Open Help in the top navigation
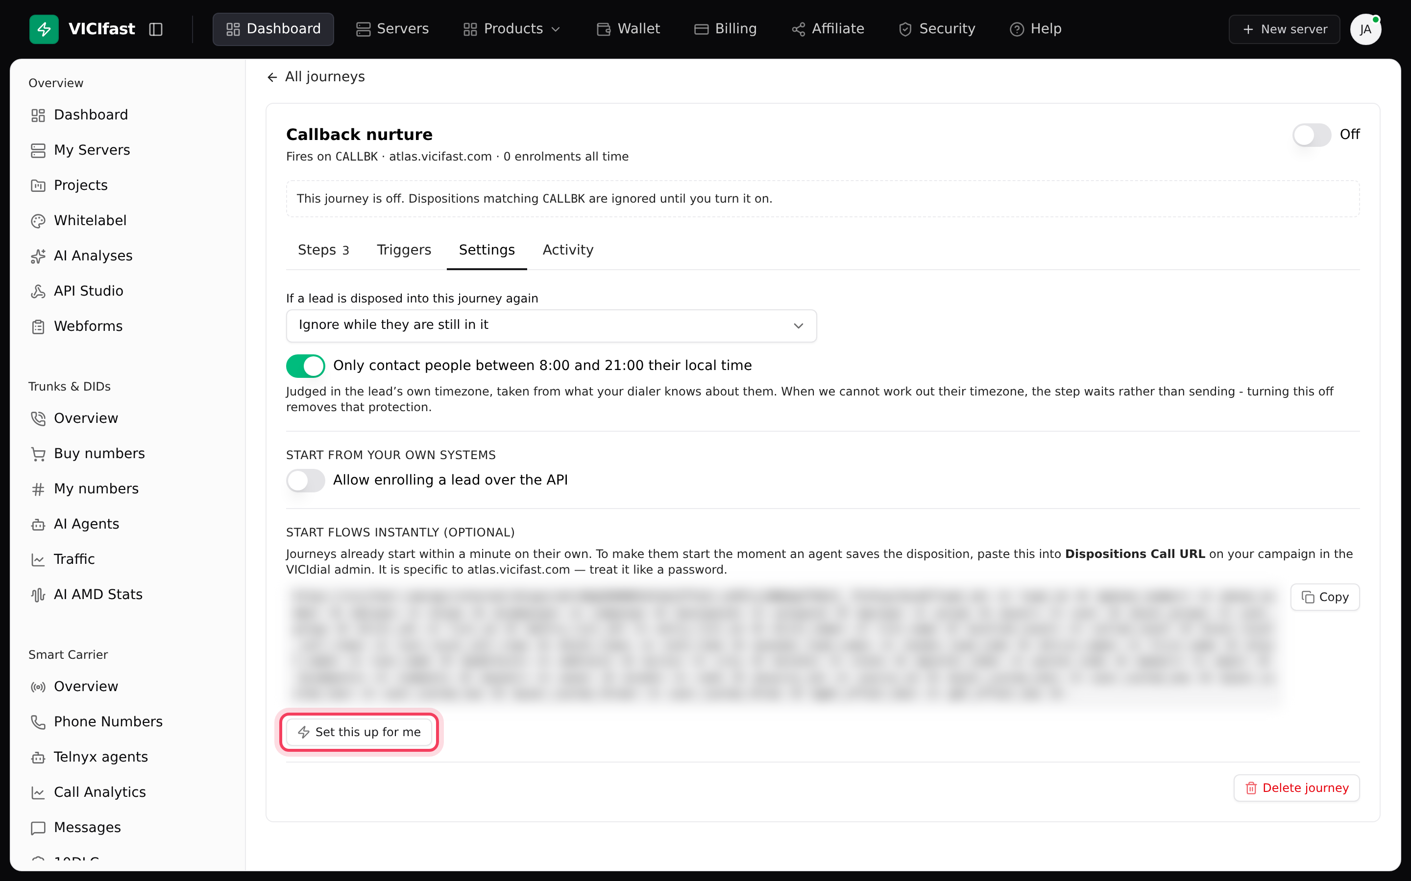Viewport: 1411px width, 881px height. pyautogui.click(x=1036, y=29)
